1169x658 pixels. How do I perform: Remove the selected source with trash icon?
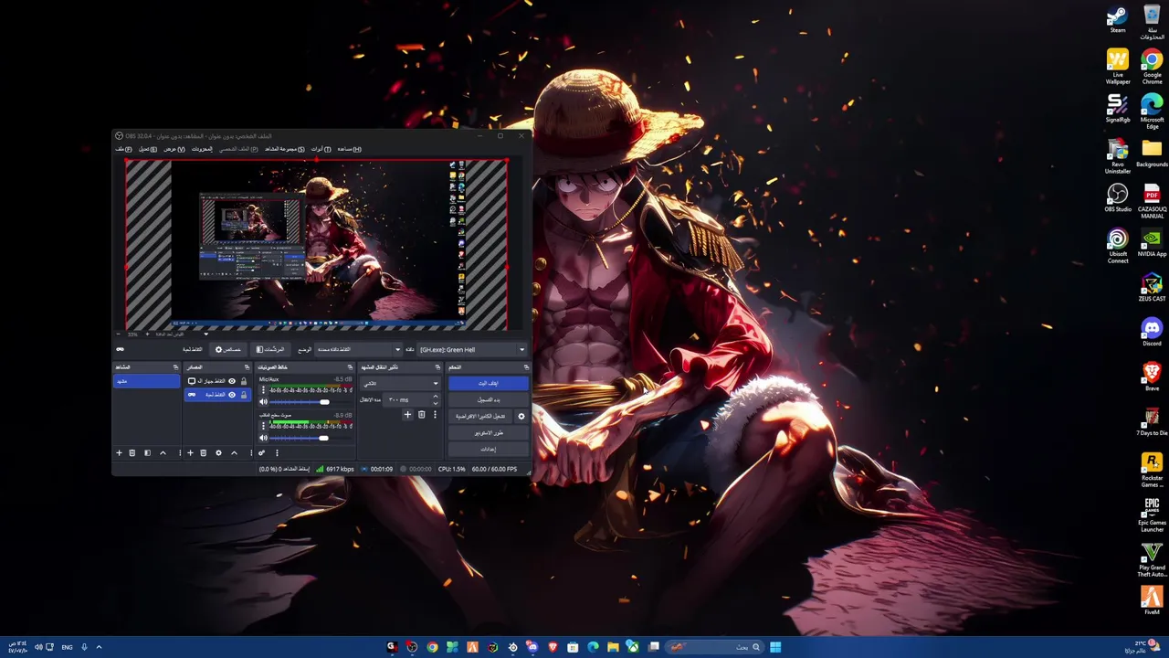(x=204, y=453)
